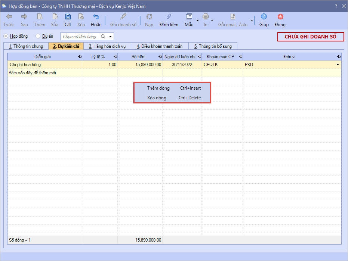
Task: Open Giúp help icon
Action: (x=264, y=17)
